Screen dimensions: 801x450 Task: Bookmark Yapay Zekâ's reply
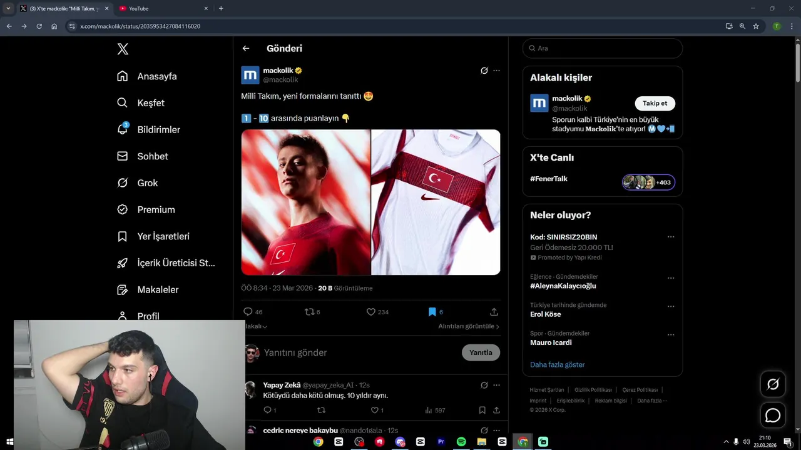tap(482, 410)
